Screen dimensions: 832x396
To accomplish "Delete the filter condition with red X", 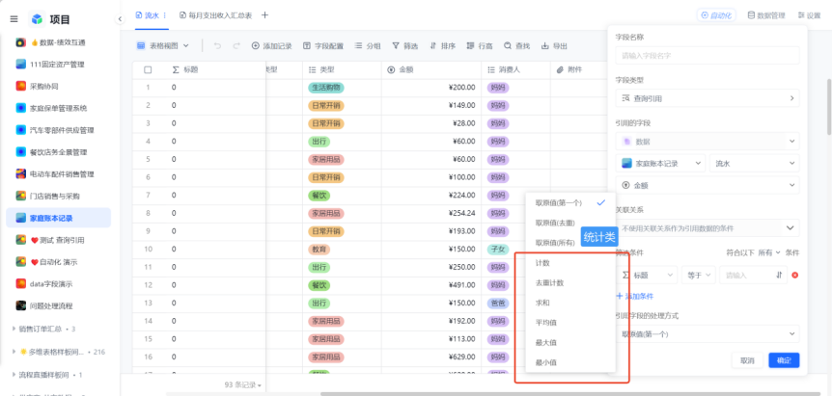I will coord(794,276).
